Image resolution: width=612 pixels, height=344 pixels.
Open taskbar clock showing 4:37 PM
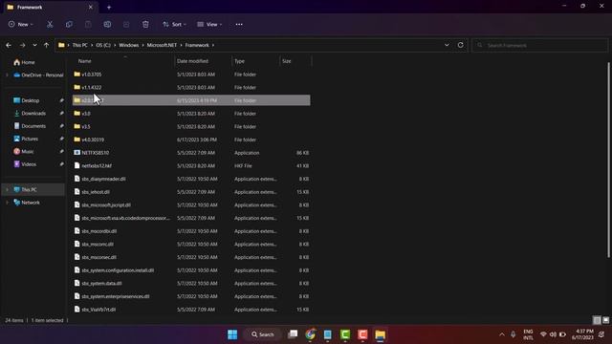coord(582,334)
